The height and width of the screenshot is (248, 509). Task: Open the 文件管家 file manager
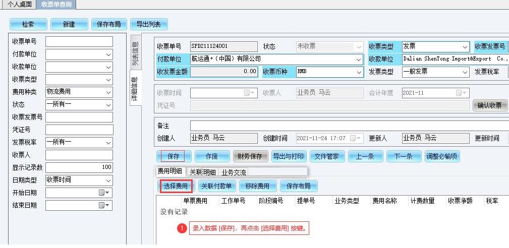click(326, 156)
